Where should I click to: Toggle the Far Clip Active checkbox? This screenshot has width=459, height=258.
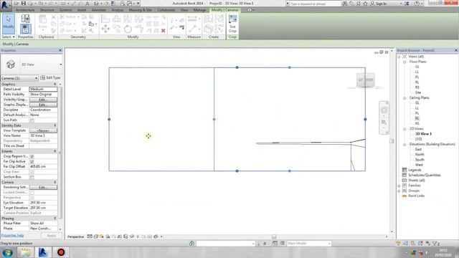tap(32, 161)
